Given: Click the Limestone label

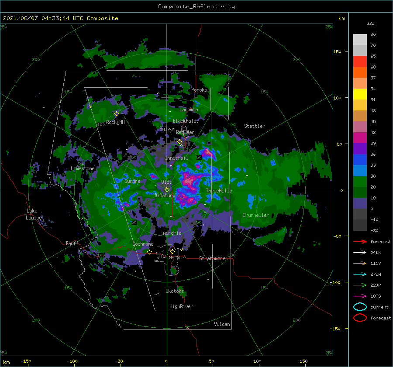Looking at the screenshot, I should [x=83, y=168].
